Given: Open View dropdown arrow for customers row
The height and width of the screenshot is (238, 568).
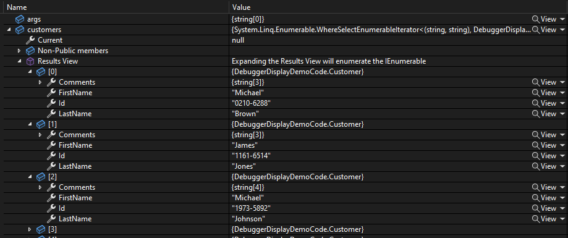Looking at the screenshot, I should [x=562, y=30].
